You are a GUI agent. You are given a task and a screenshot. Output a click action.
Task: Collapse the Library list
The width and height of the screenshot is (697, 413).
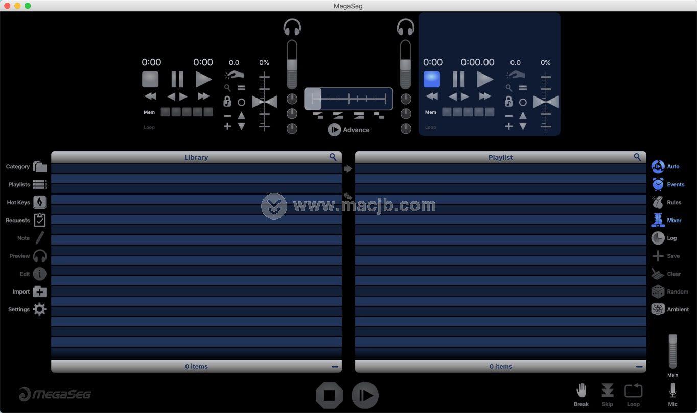tap(335, 366)
